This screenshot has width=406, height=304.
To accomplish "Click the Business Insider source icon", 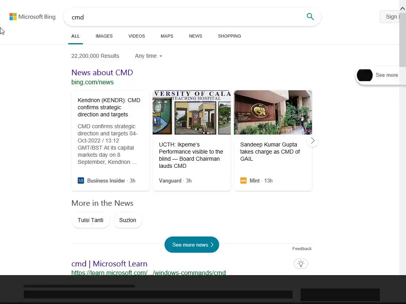I will coord(81,180).
